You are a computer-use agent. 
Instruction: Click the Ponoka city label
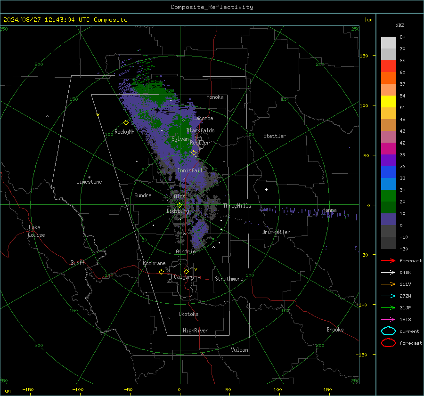(x=215, y=97)
